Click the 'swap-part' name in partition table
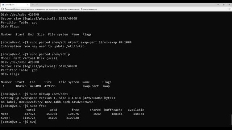 click(x=91, y=86)
